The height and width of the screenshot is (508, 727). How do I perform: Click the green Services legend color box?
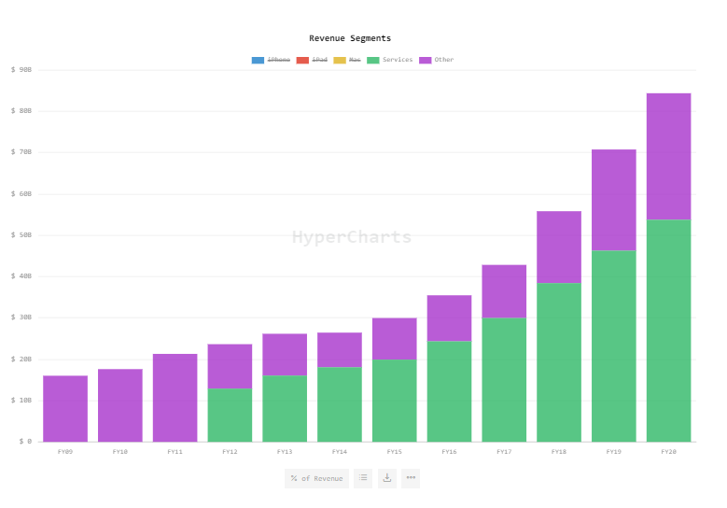click(x=372, y=60)
